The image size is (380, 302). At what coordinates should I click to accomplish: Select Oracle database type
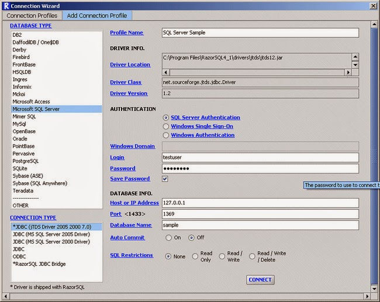57,139
